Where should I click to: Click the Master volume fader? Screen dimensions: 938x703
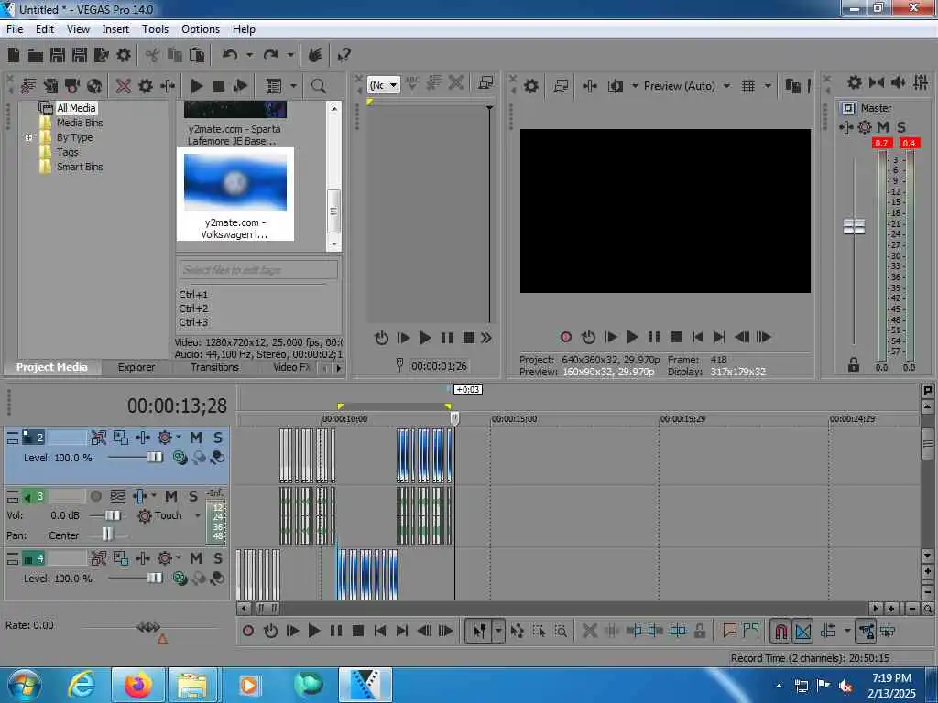(854, 227)
